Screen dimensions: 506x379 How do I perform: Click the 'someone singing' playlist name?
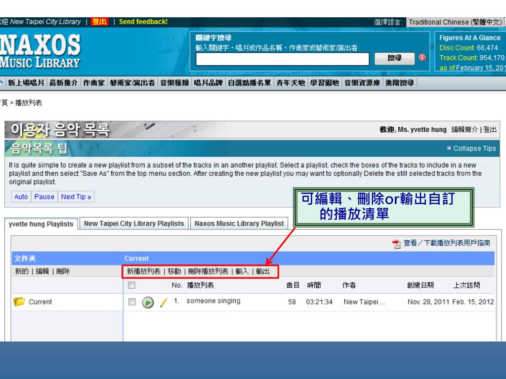[x=213, y=301]
